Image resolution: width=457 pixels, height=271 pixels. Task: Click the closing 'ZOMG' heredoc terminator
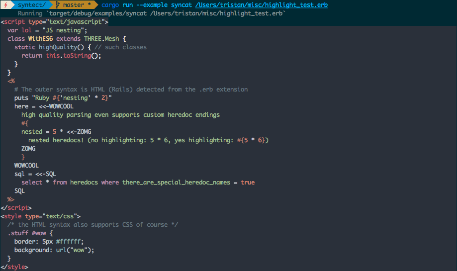[x=28, y=149]
